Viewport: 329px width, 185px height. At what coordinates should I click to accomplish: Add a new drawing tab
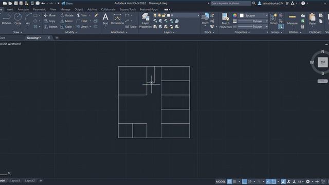[x=57, y=38]
